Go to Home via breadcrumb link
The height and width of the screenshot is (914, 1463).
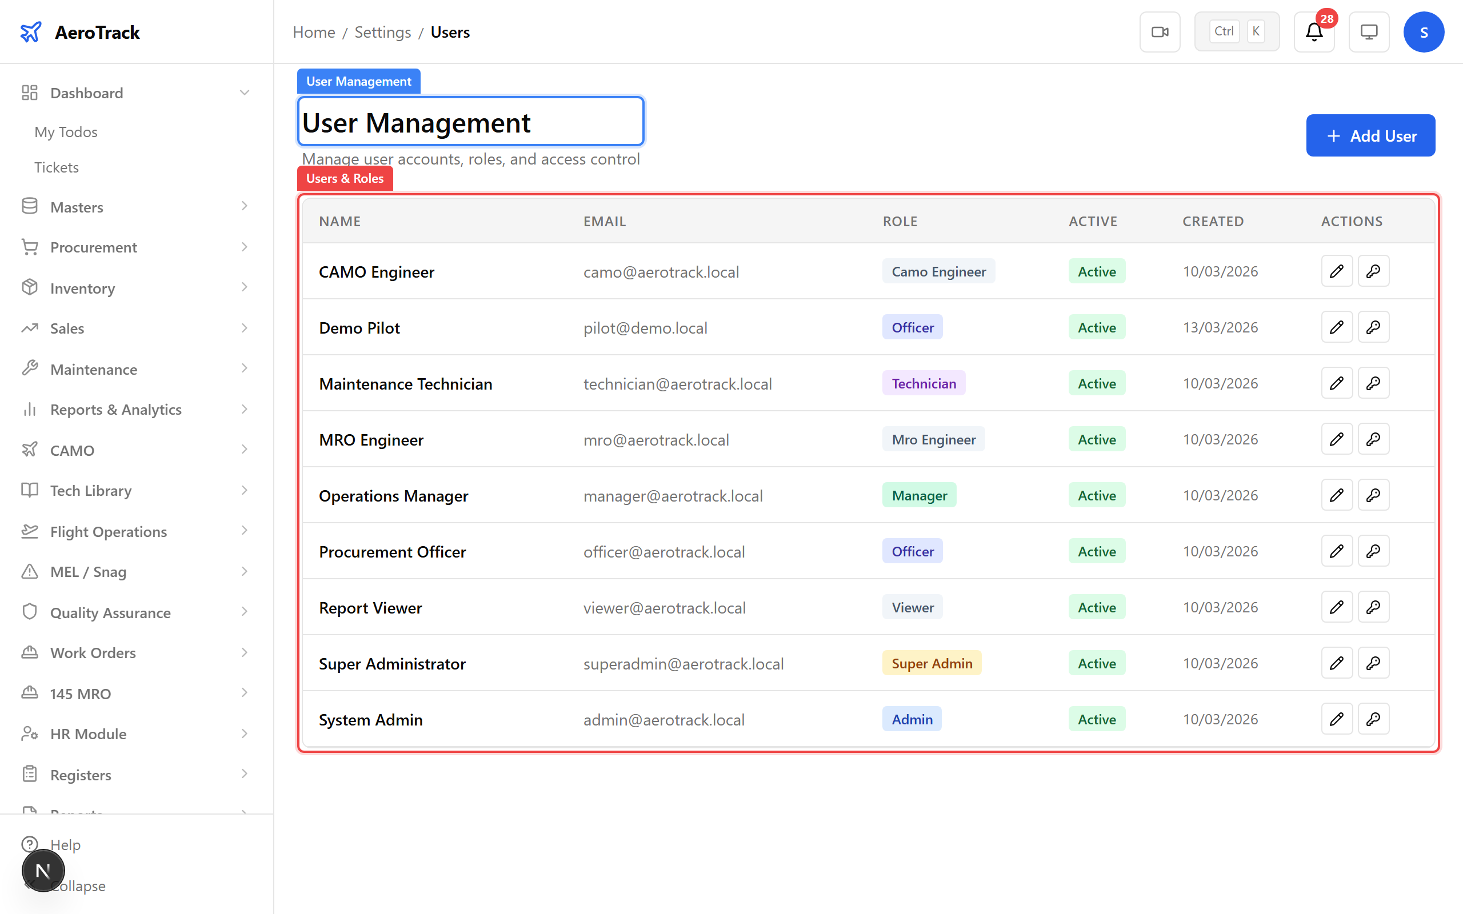pyautogui.click(x=314, y=32)
